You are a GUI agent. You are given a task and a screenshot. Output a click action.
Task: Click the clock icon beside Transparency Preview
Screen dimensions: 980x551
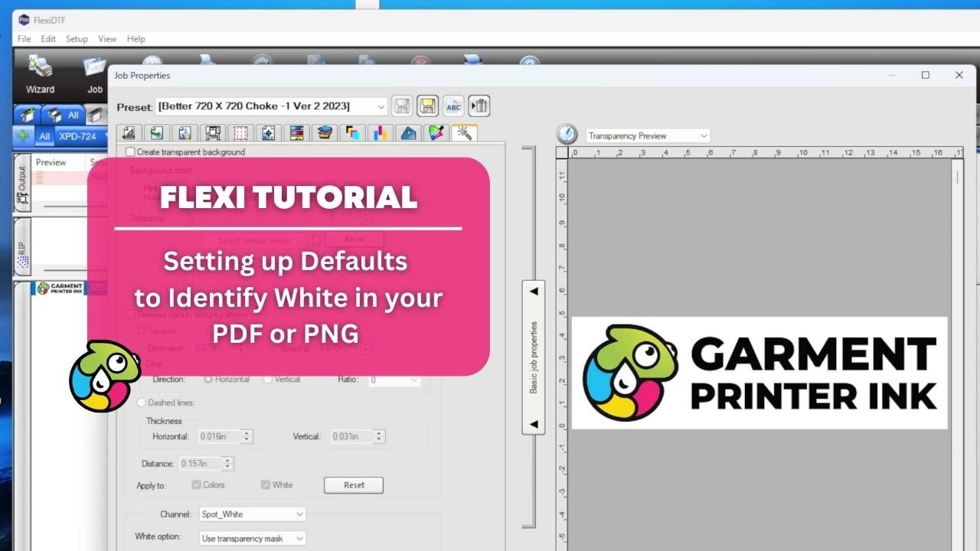(x=567, y=135)
